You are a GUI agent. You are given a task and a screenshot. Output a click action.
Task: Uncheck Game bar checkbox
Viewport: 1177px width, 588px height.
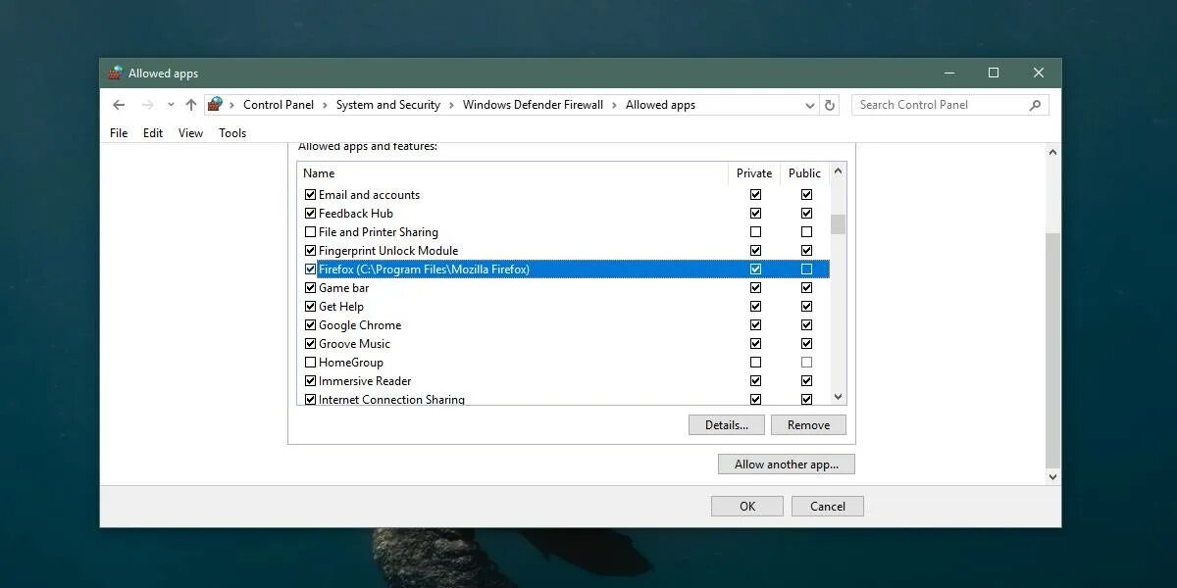310,288
